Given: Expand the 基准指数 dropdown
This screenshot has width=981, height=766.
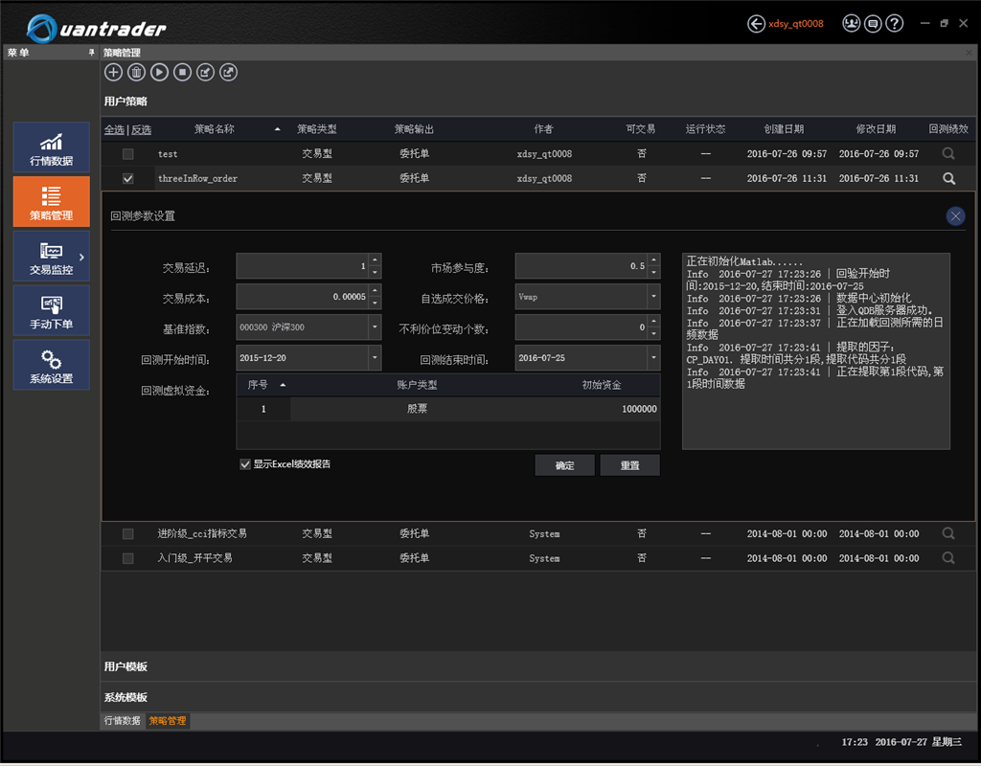Looking at the screenshot, I should click(x=375, y=327).
